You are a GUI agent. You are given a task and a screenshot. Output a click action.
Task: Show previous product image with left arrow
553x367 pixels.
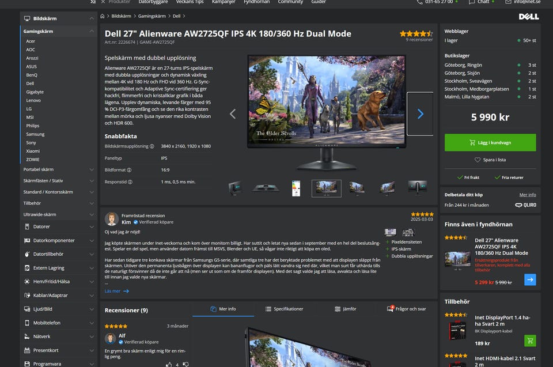click(233, 114)
